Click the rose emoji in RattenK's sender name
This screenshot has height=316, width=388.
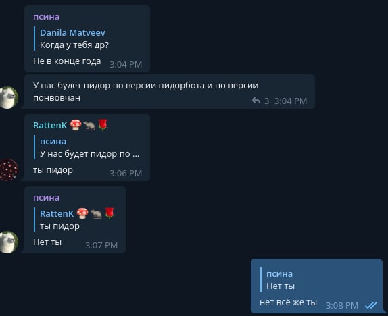click(103, 125)
